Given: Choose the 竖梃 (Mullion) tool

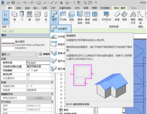Looking at the screenshot, I should (95, 16).
